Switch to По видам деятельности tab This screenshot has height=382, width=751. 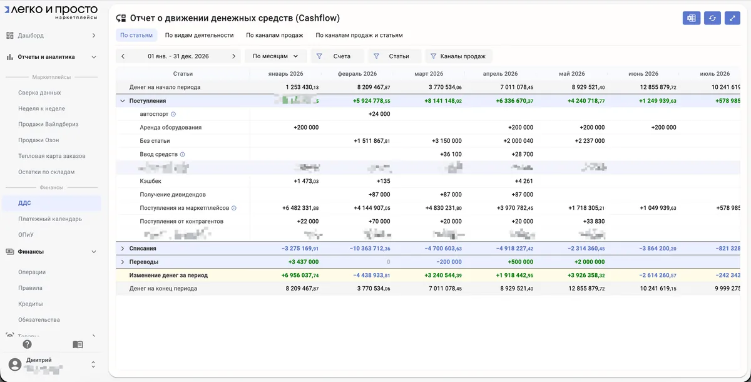[199, 36]
